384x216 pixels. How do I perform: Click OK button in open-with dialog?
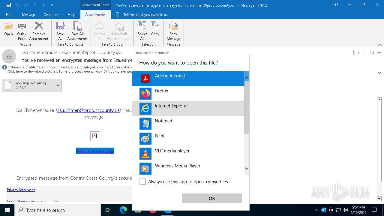click(212, 198)
